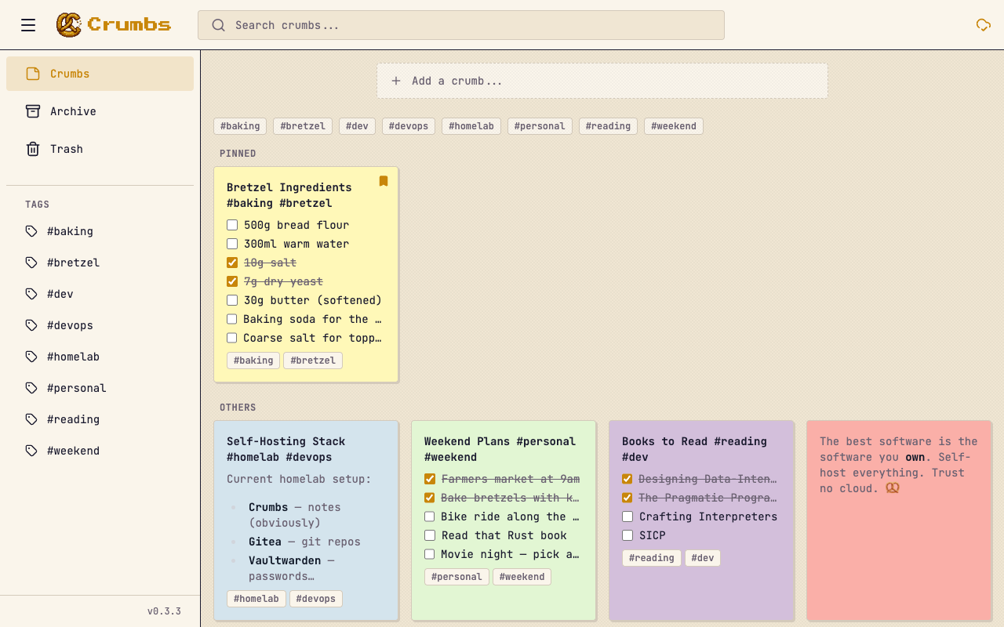Select the #reading tag in sidebar

coord(73,419)
